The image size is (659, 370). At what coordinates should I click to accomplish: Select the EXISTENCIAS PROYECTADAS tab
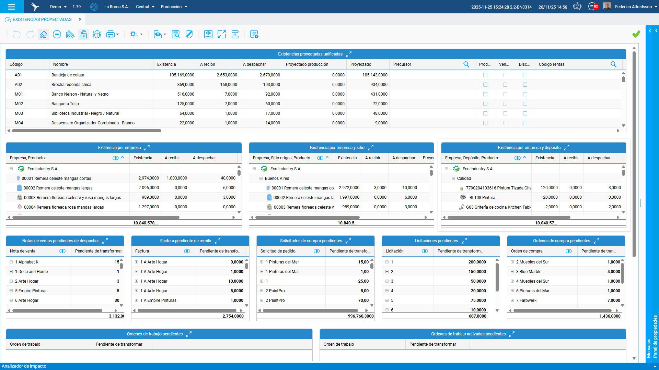(x=42, y=20)
